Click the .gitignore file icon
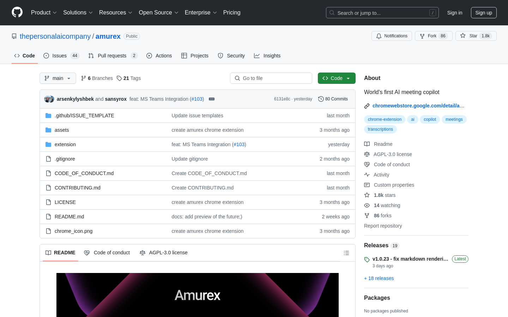Screen dimensions: 508x317 [48, 159]
